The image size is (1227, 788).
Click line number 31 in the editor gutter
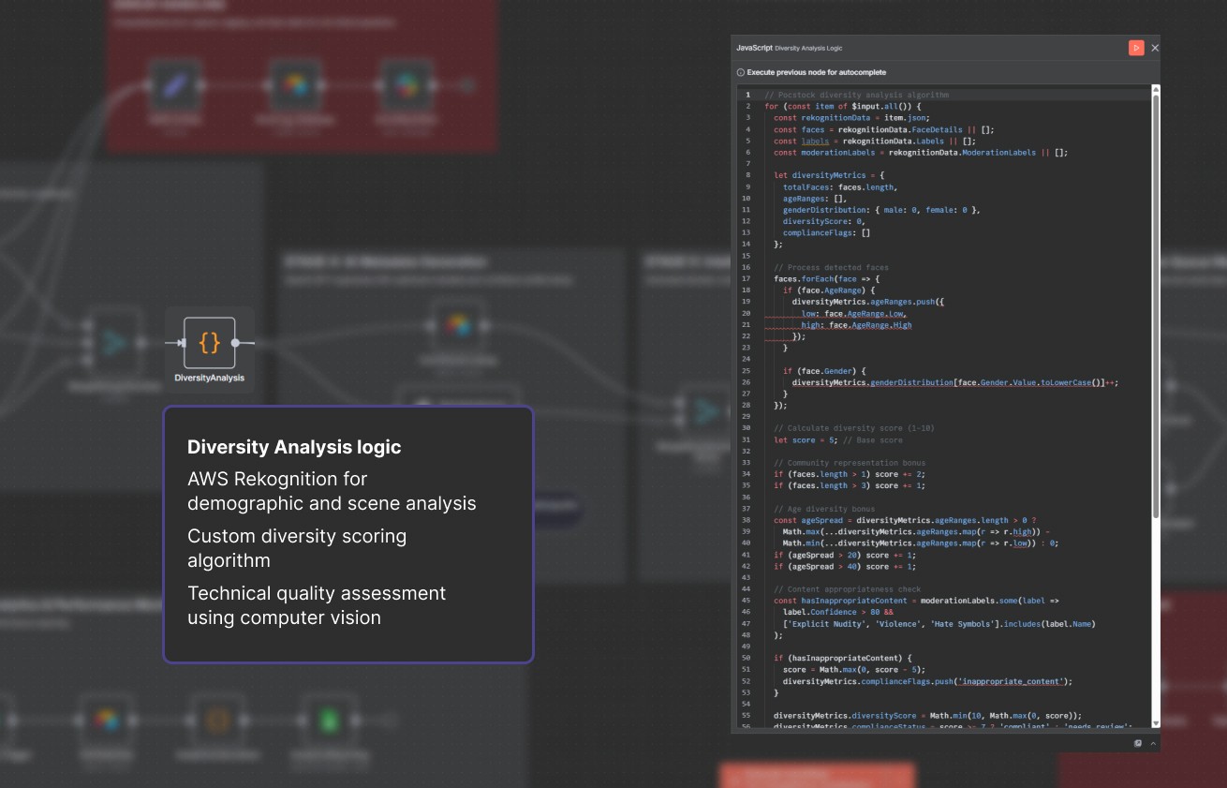pos(747,439)
